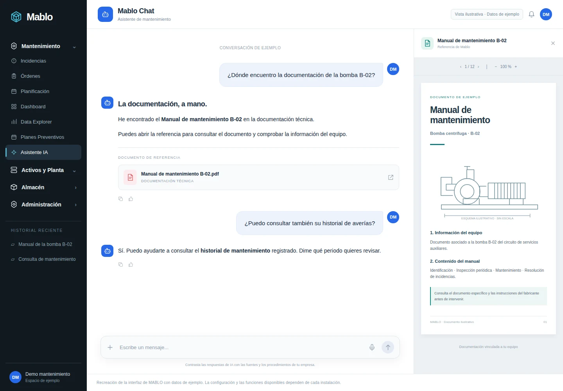Open the DM user avatar in header
563x391 pixels.
(546, 14)
